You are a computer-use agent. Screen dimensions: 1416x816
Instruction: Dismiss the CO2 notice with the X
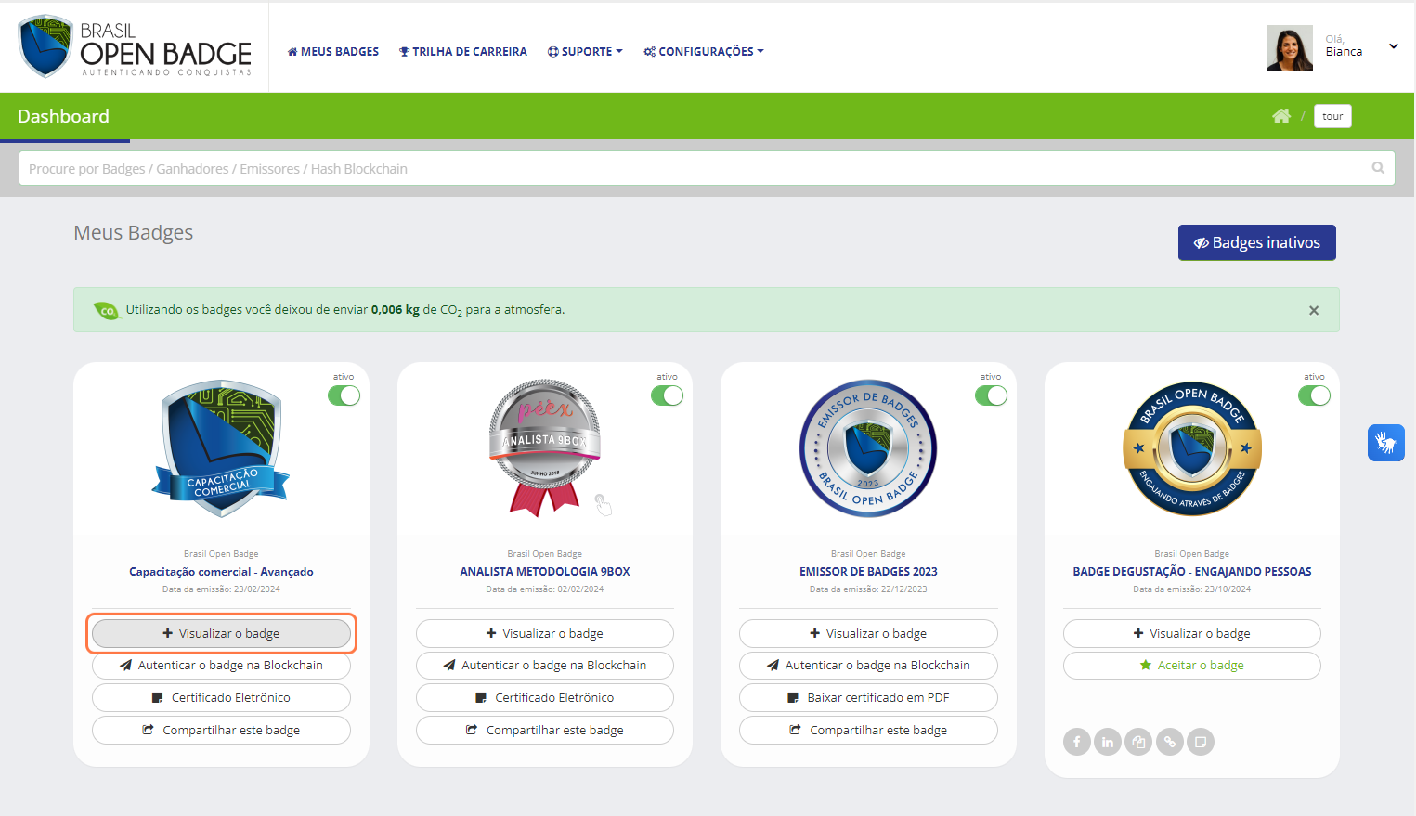pyautogui.click(x=1314, y=310)
